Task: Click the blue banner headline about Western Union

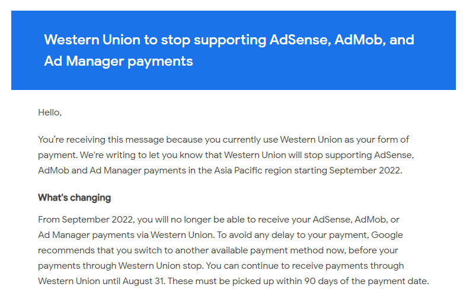Action: (x=229, y=50)
